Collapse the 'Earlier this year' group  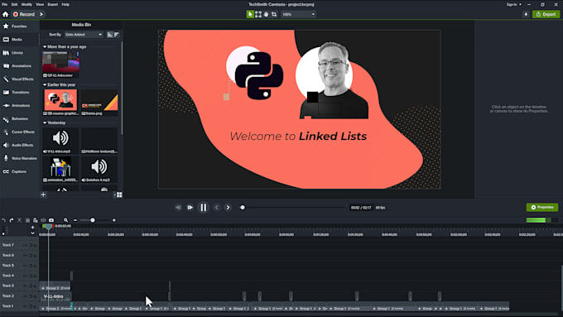point(45,84)
